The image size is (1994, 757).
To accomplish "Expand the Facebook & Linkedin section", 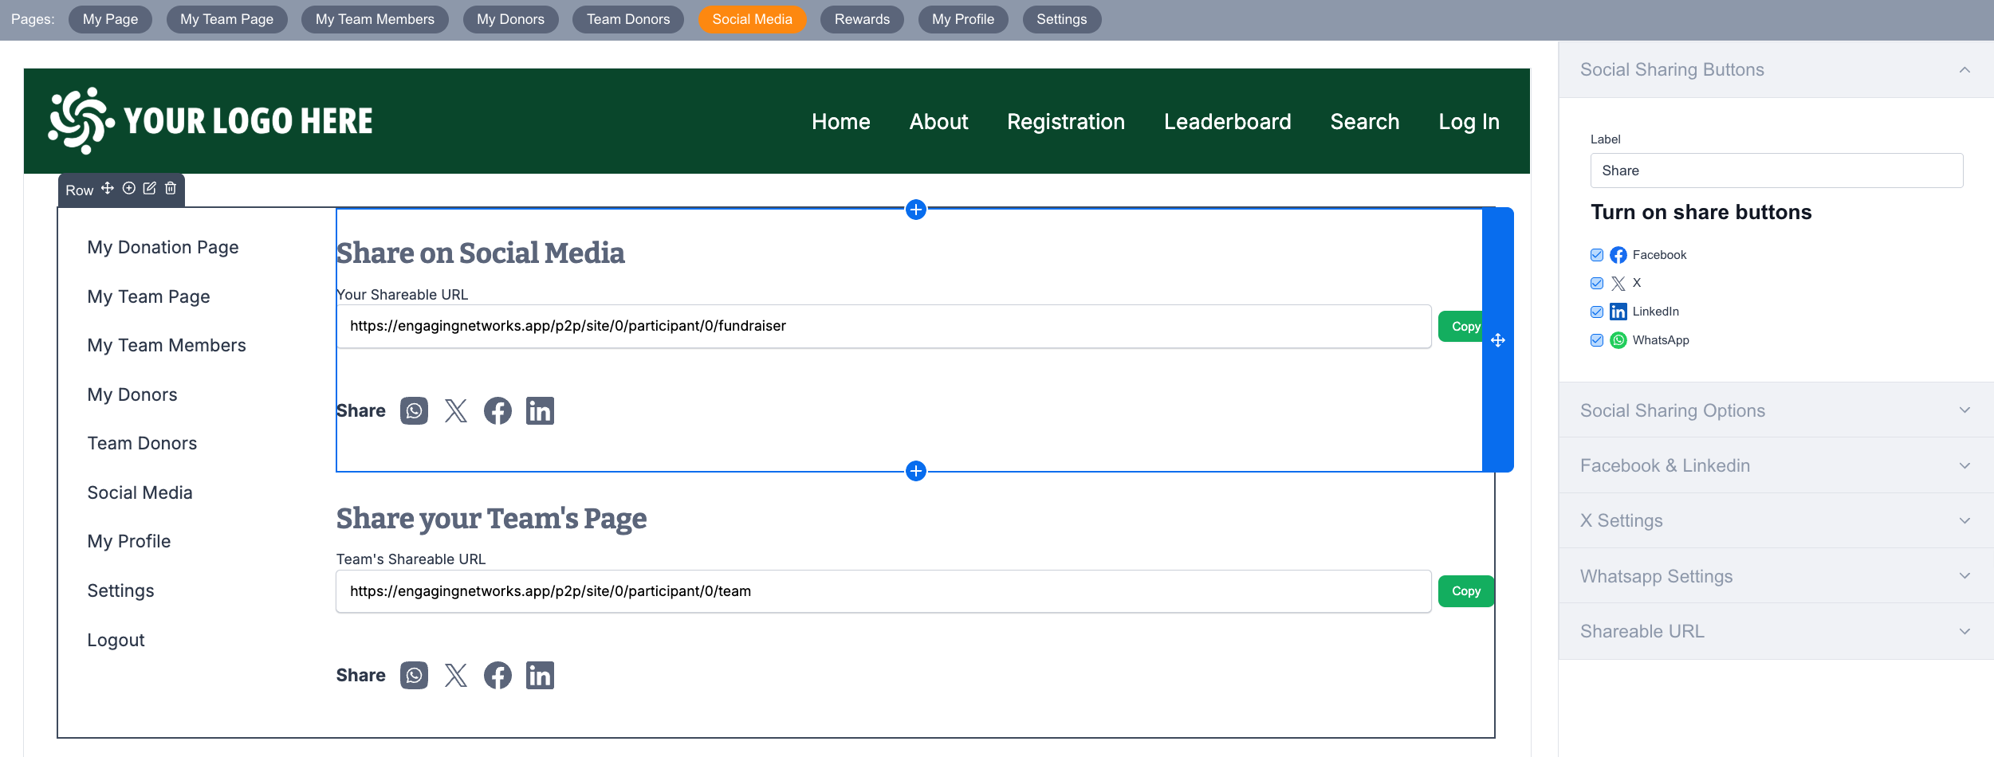I will click(1776, 465).
